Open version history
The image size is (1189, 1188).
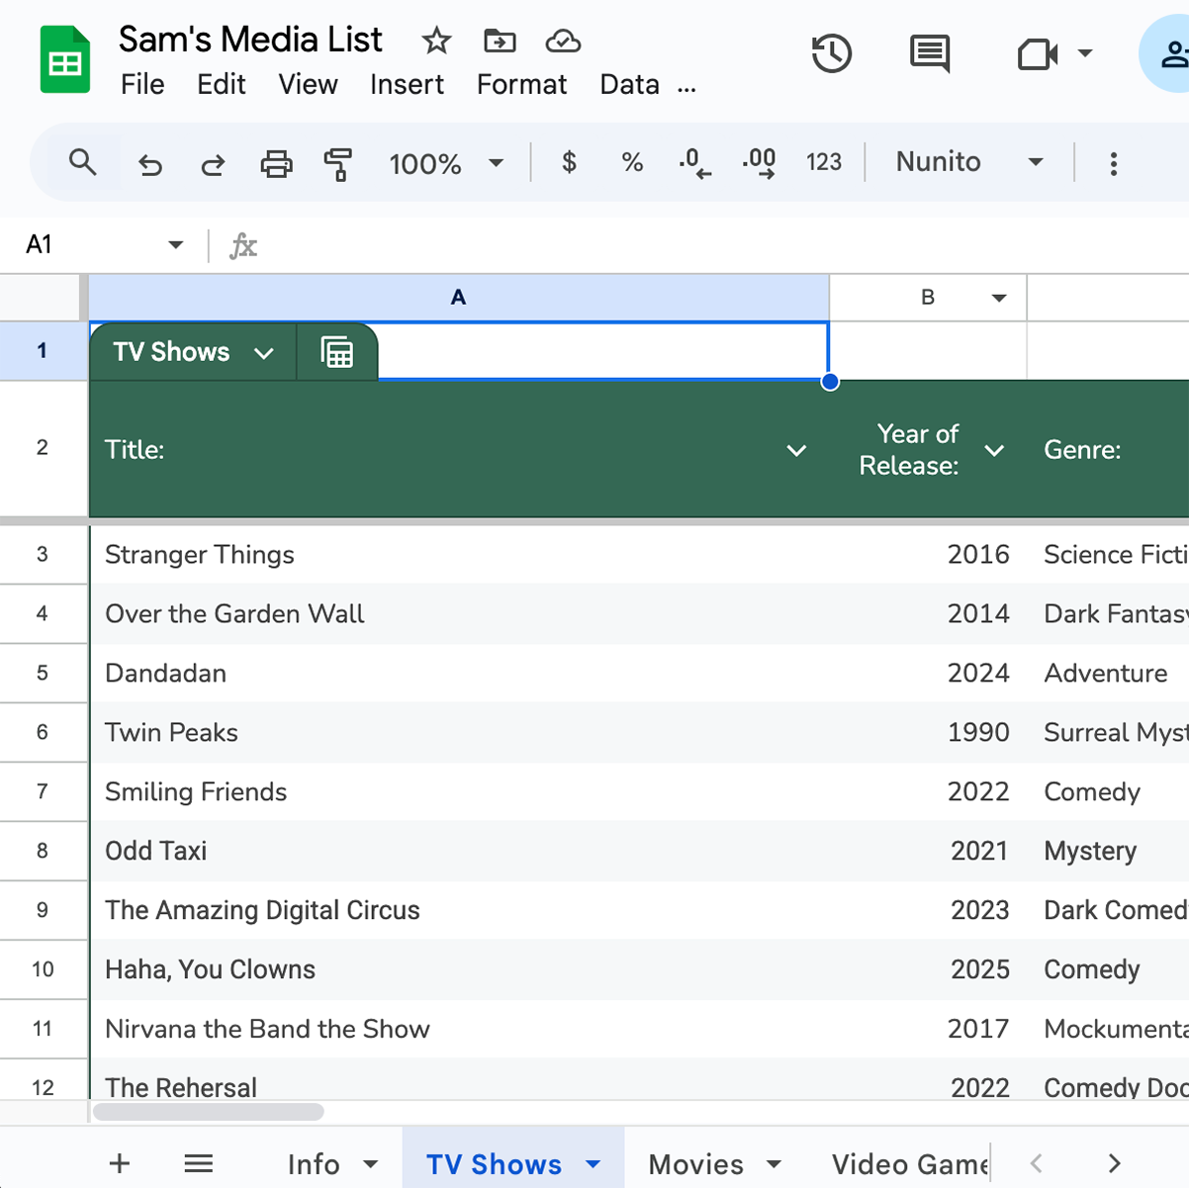(832, 54)
